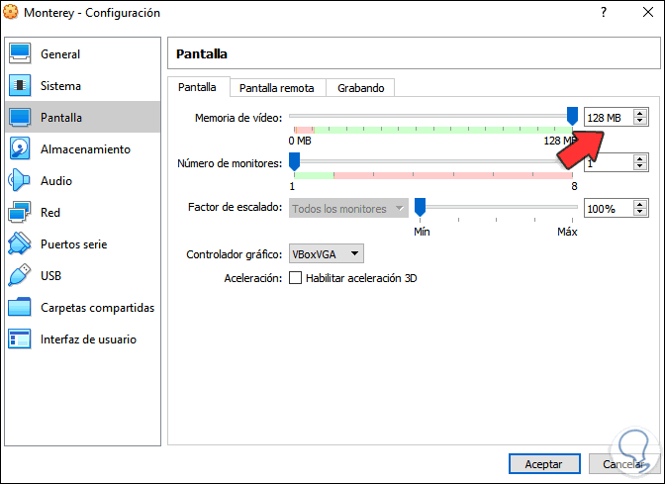Open the Carpetas compartidas folder icon
This screenshot has height=484, width=665.
20,307
